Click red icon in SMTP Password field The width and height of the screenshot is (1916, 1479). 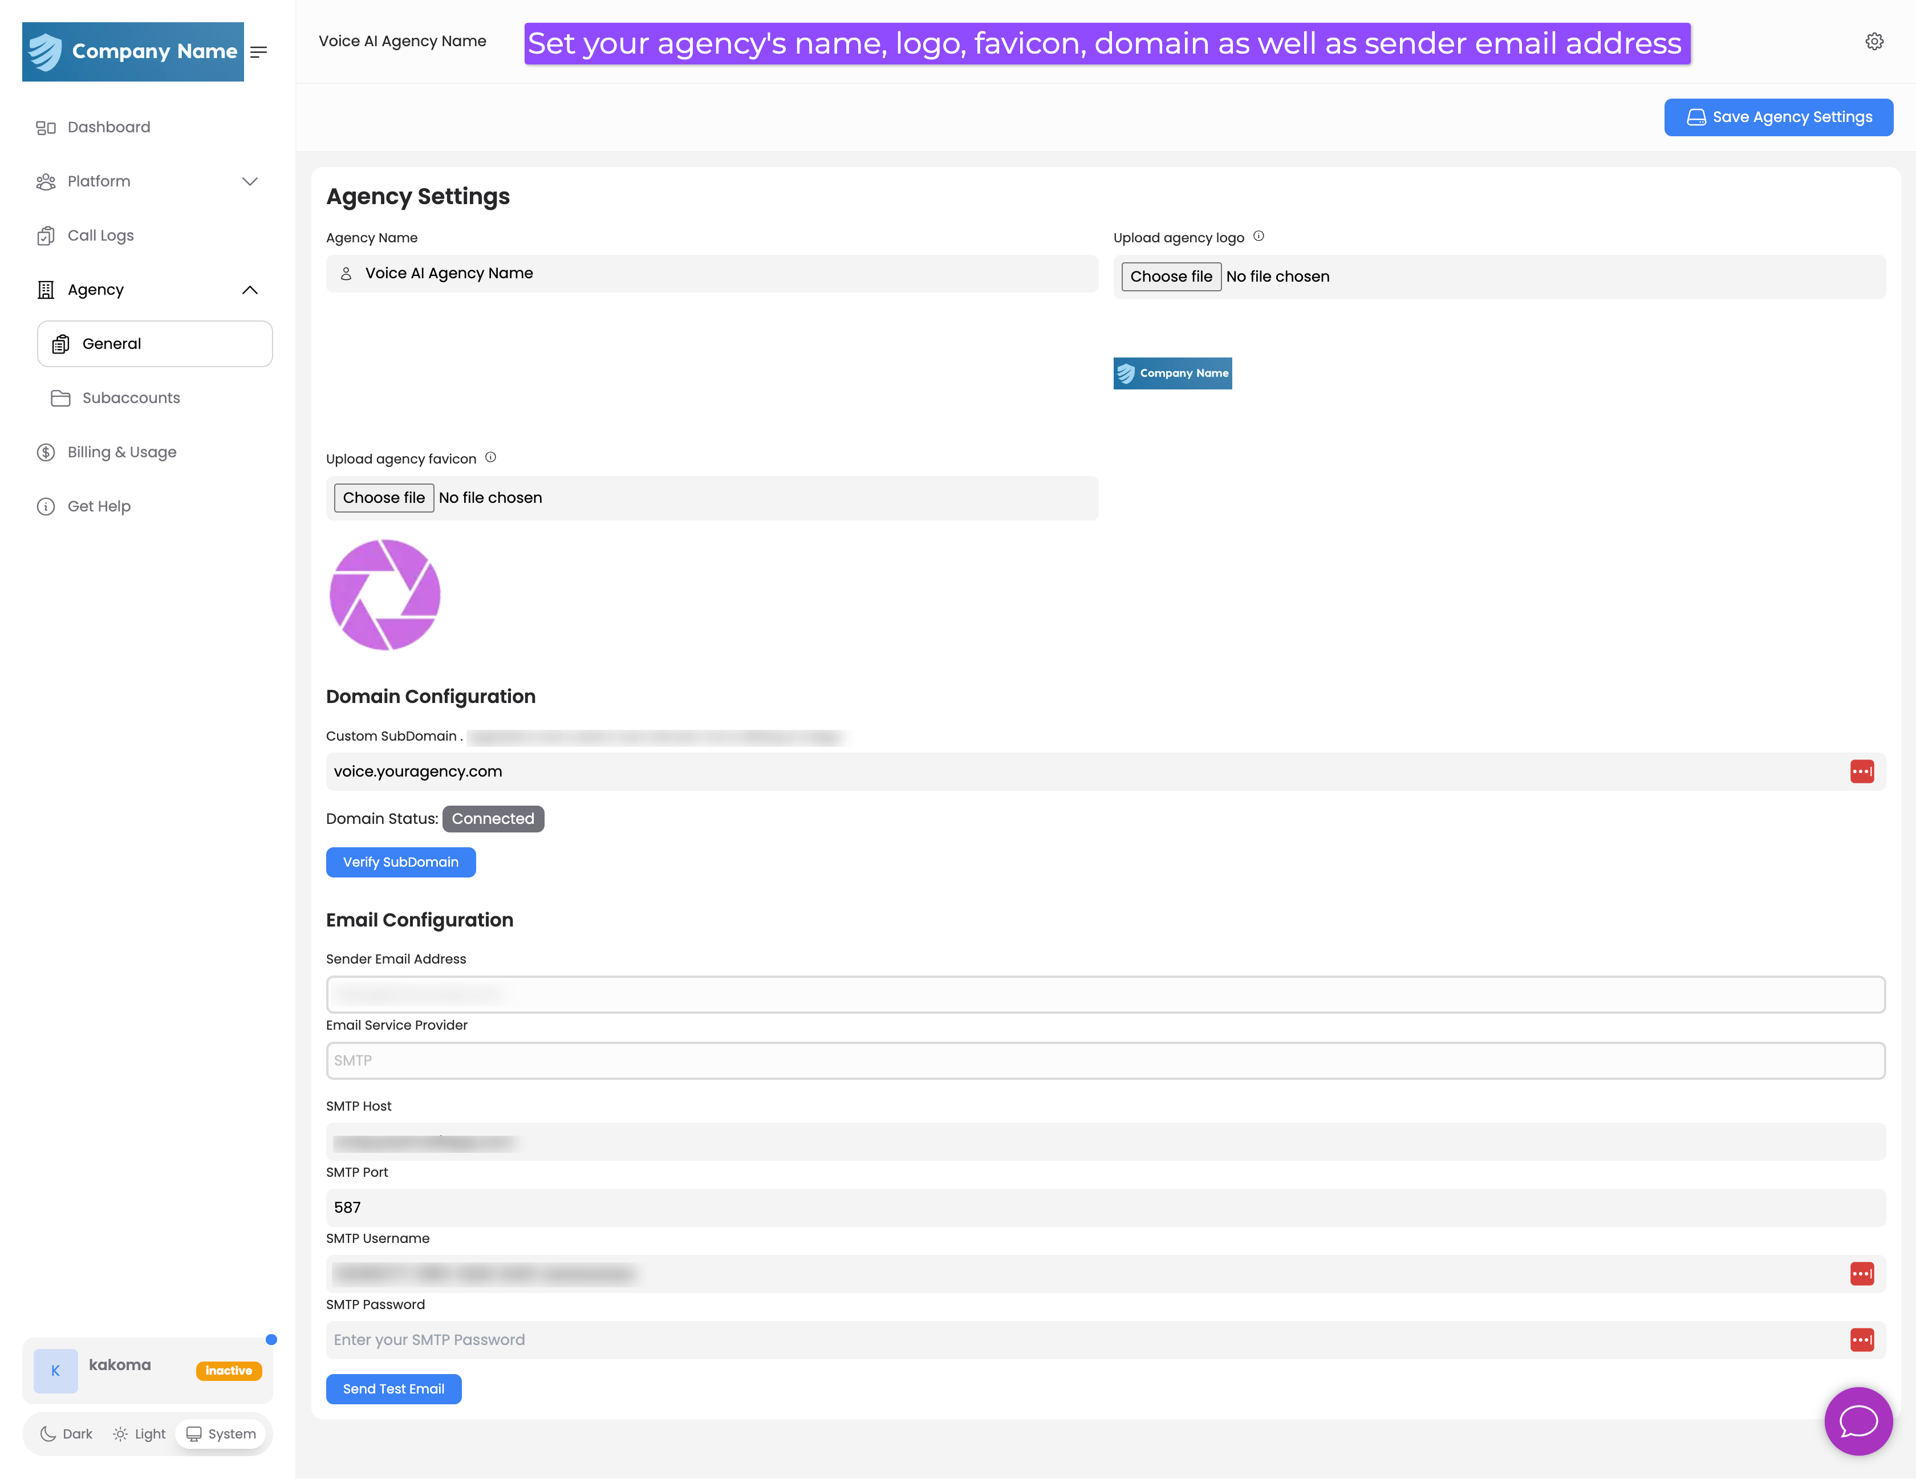click(1862, 1339)
